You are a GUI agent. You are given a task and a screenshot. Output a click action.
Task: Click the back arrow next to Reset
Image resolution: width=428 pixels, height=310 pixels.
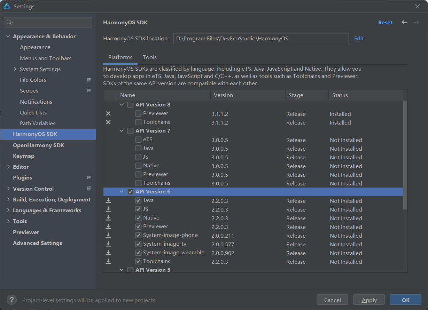pyautogui.click(x=404, y=22)
